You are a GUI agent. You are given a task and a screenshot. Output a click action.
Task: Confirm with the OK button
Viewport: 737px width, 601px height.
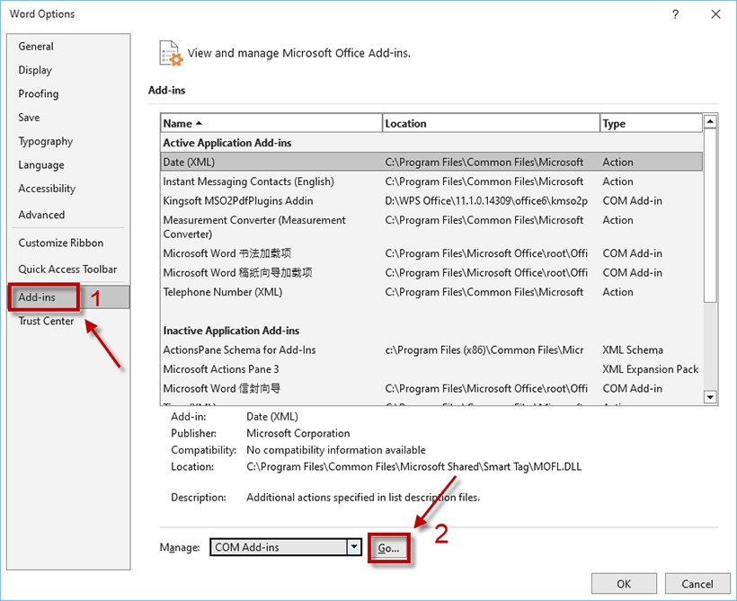[624, 584]
